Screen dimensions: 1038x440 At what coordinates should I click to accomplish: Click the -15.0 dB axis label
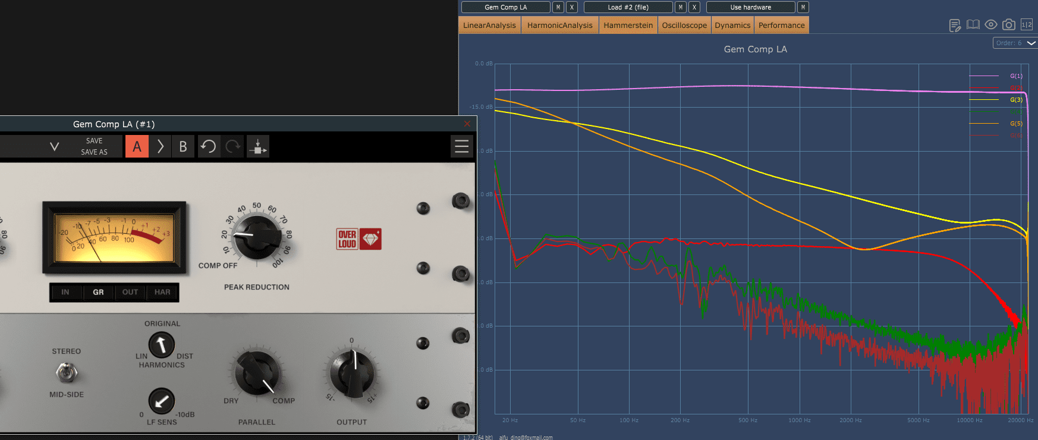tap(480, 107)
